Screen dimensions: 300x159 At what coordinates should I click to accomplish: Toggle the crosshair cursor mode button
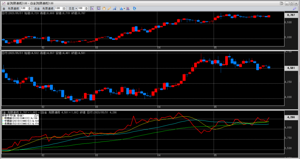[x=92, y=8]
